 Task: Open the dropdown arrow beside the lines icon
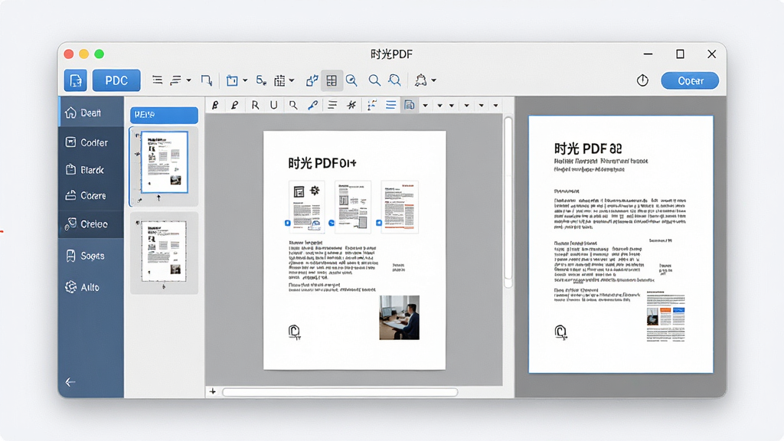188,80
